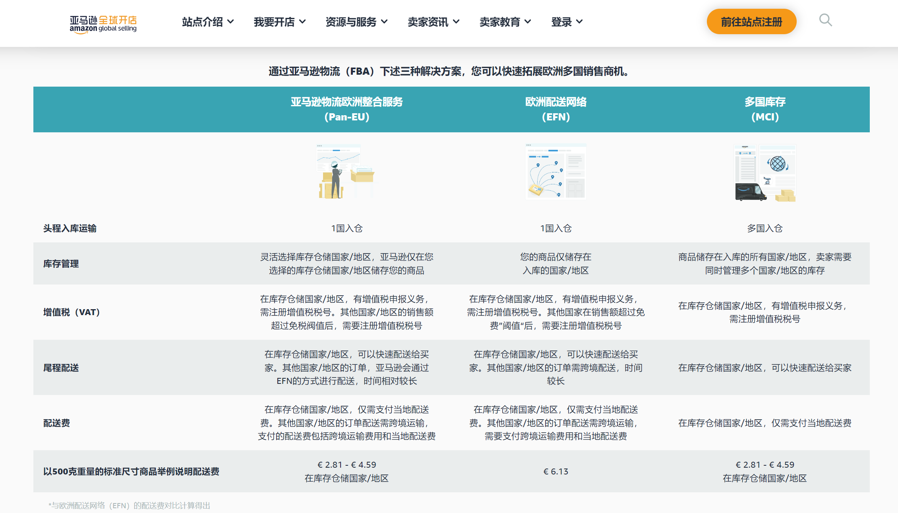Open the search magnifier icon

click(x=825, y=20)
